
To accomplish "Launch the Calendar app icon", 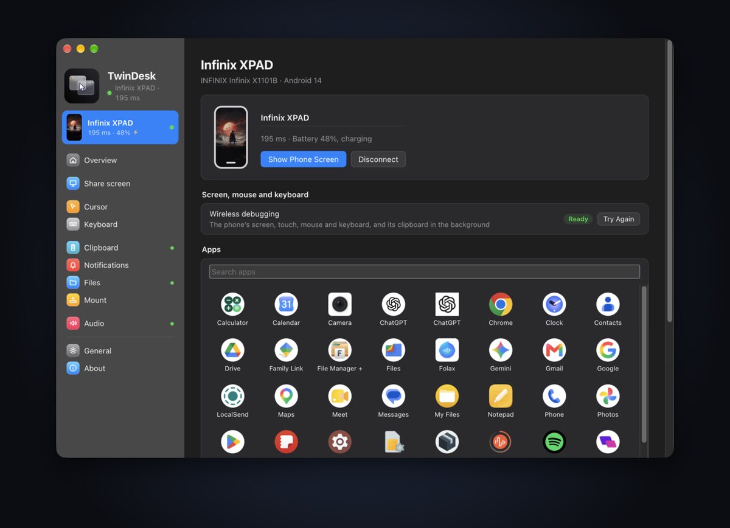I will 286,304.
